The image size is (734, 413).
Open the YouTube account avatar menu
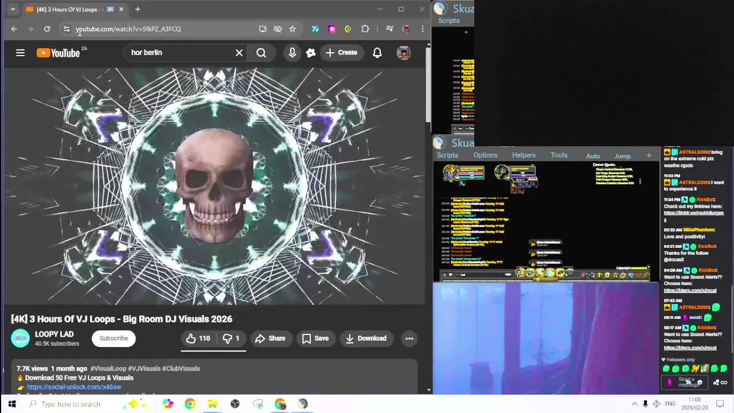(404, 53)
